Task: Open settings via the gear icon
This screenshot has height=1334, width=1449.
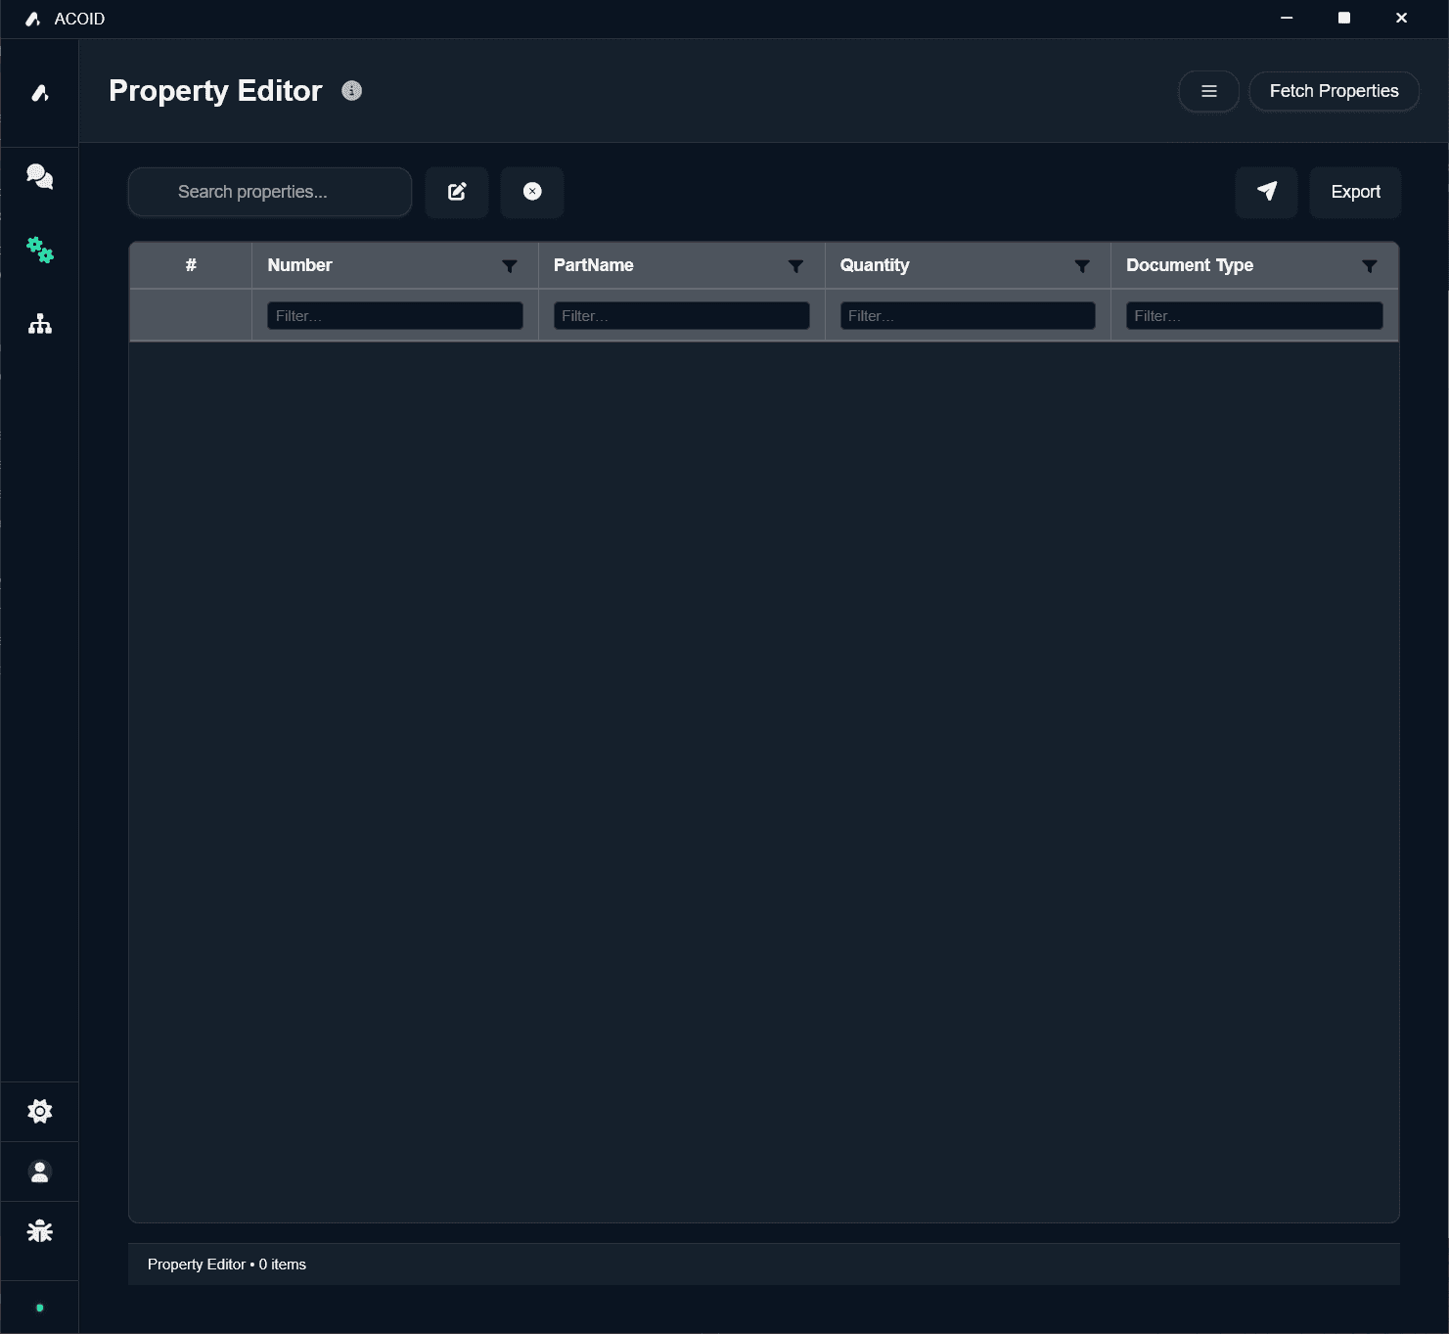Action: (39, 1111)
